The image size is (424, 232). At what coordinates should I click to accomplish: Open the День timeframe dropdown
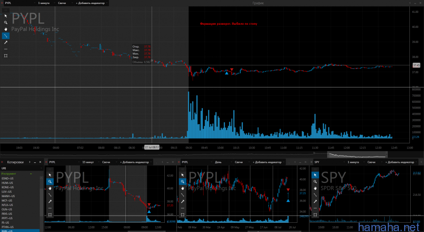click(x=223, y=162)
